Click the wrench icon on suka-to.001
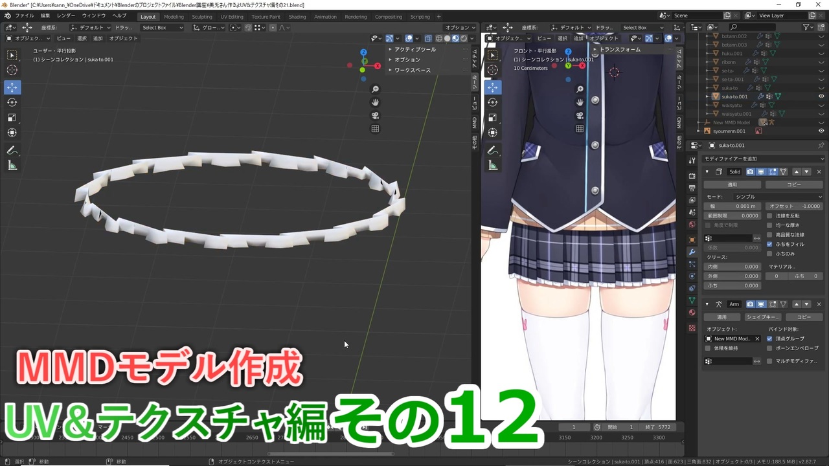 tap(760, 96)
